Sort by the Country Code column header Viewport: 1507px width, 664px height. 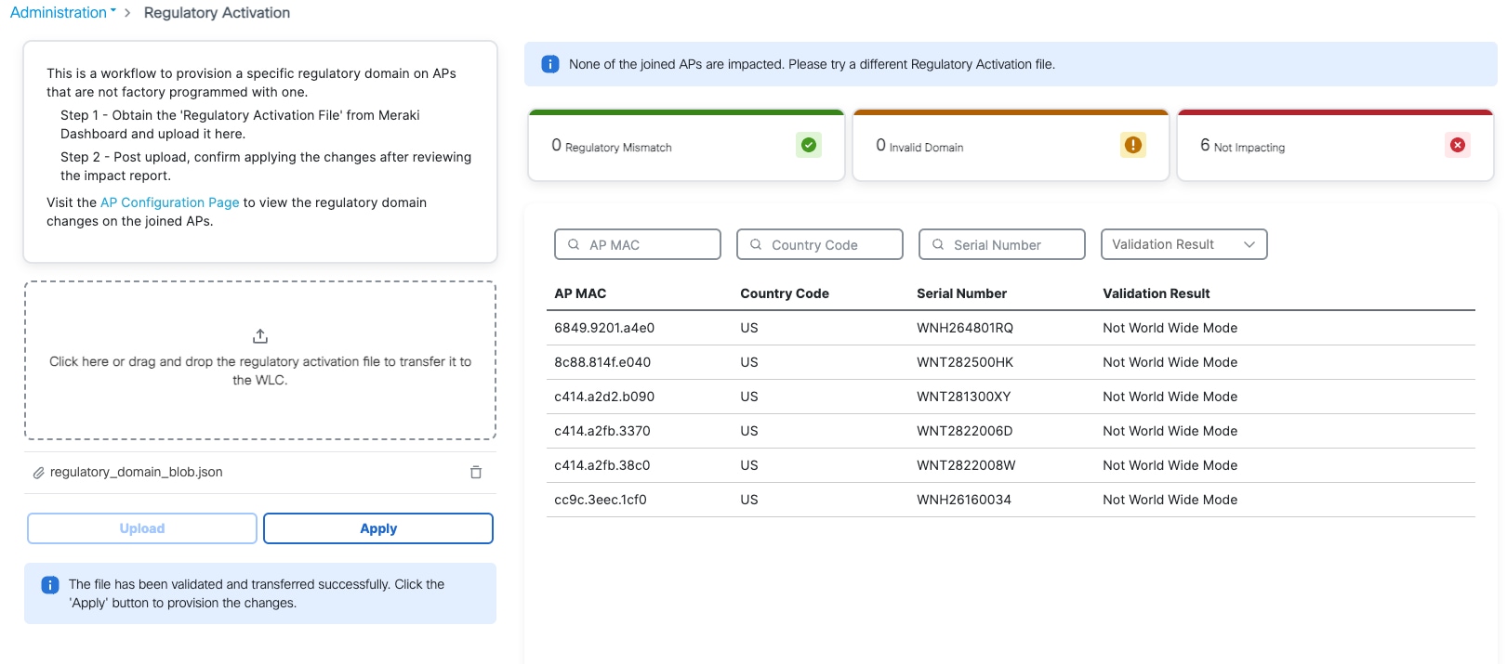point(785,293)
